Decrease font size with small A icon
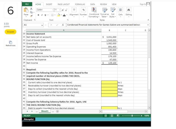This screenshot has width=176, height=129. (66, 10)
